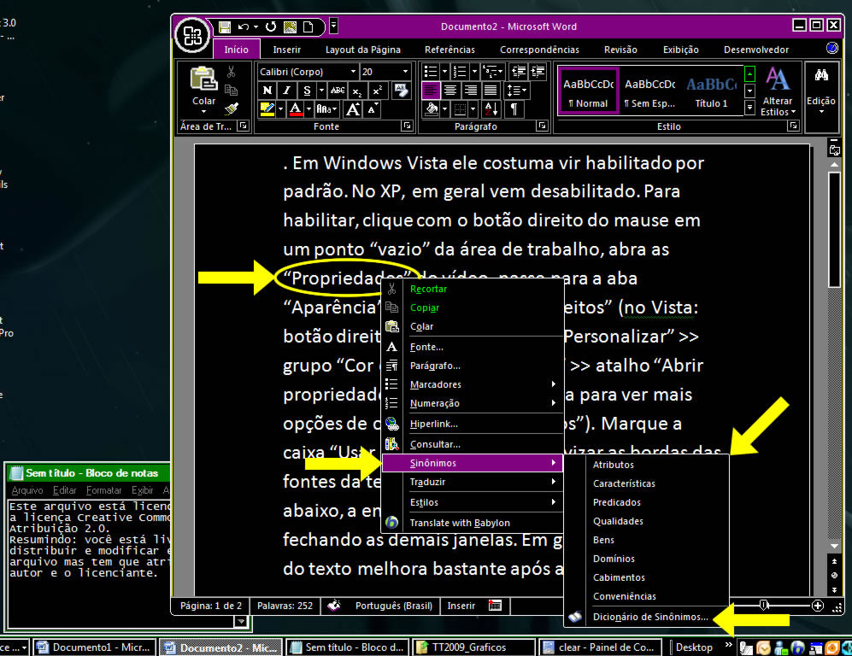Select the Normal style thumbnail
This screenshot has height=656, width=852.
click(589, 91)
